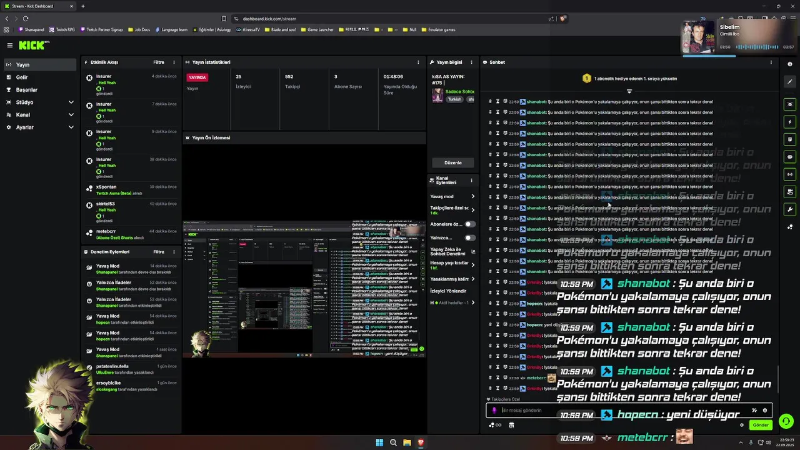
Task: Open the Yayın bilgisi three-dot menu
Action: tap(471, 62)
